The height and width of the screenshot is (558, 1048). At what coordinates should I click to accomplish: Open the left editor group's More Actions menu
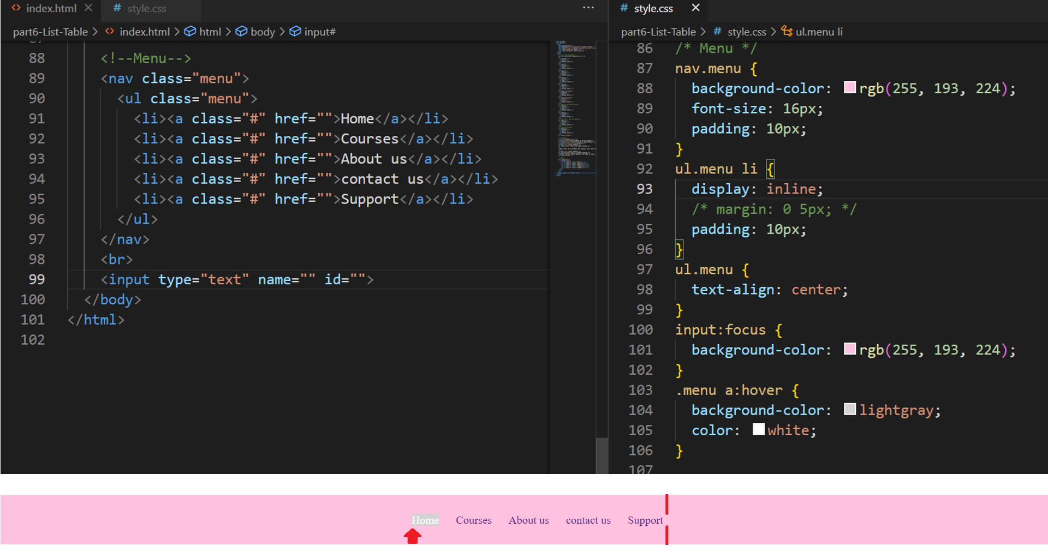(588, 8)
